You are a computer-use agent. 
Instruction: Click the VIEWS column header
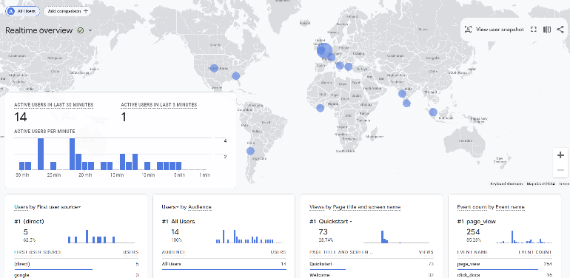click(426, 252)
